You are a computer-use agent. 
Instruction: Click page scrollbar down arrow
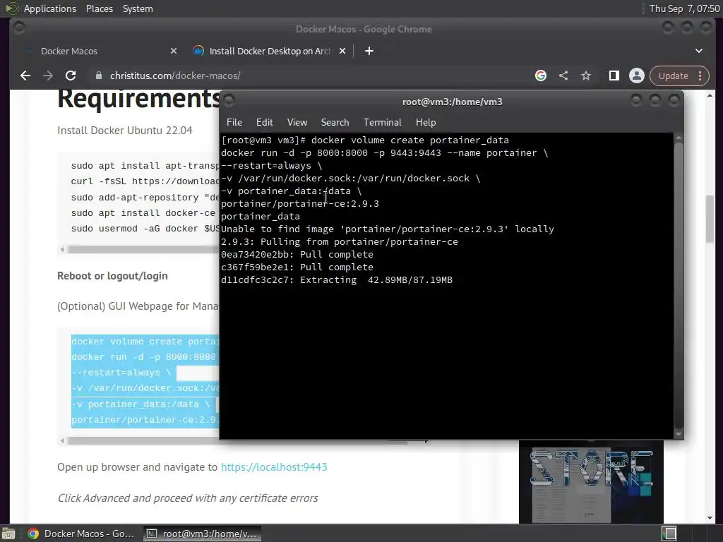click(x=710, y=517)
